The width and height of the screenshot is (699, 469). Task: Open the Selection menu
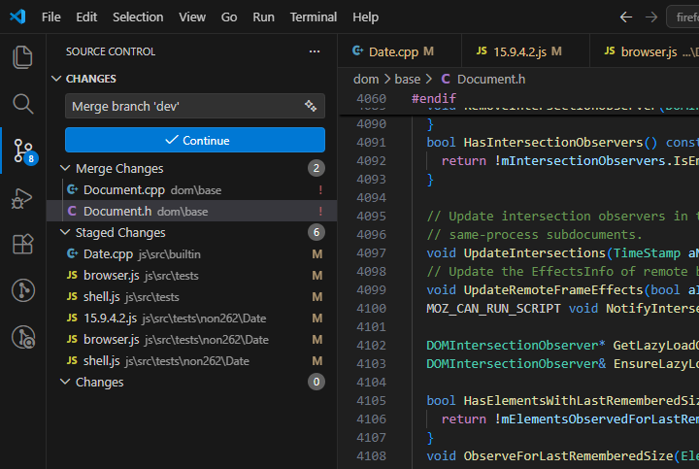(138, 17)
